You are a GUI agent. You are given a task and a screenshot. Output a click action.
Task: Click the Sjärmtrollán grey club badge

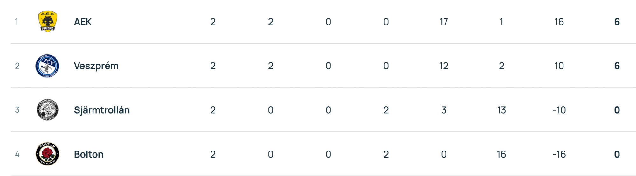pyautogui.click(x=47, y=110)
